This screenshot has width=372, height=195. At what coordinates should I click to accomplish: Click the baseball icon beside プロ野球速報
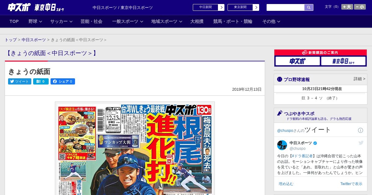pyautogui.click(x=280, y=80)
